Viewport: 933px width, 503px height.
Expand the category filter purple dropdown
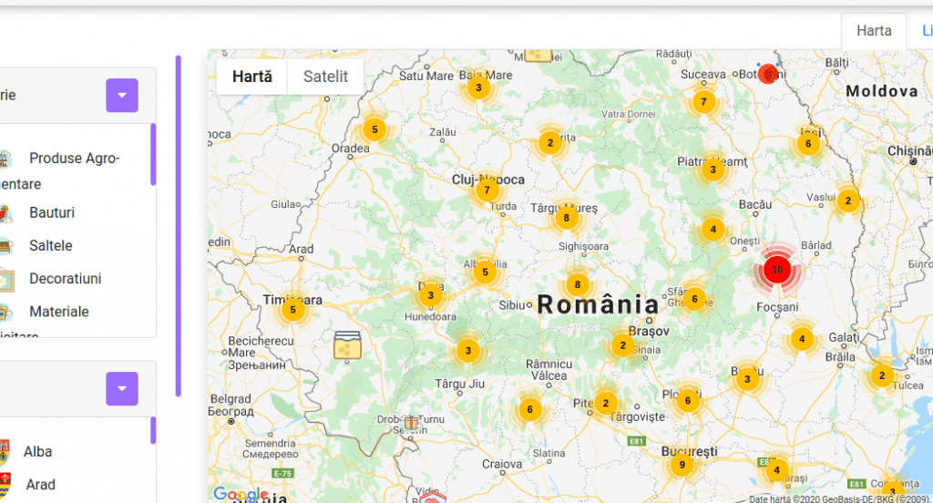point(122,96)
